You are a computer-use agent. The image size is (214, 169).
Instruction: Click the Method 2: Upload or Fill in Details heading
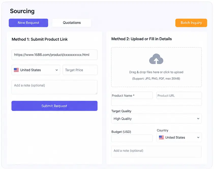coord(142,39)
